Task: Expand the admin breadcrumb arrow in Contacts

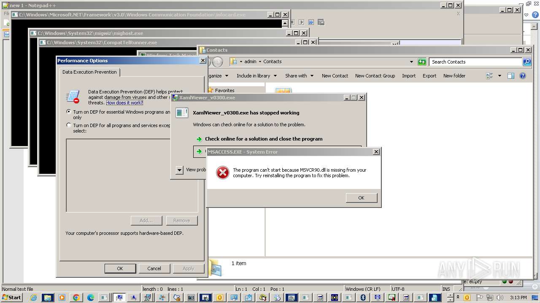Action: (241, 62)
